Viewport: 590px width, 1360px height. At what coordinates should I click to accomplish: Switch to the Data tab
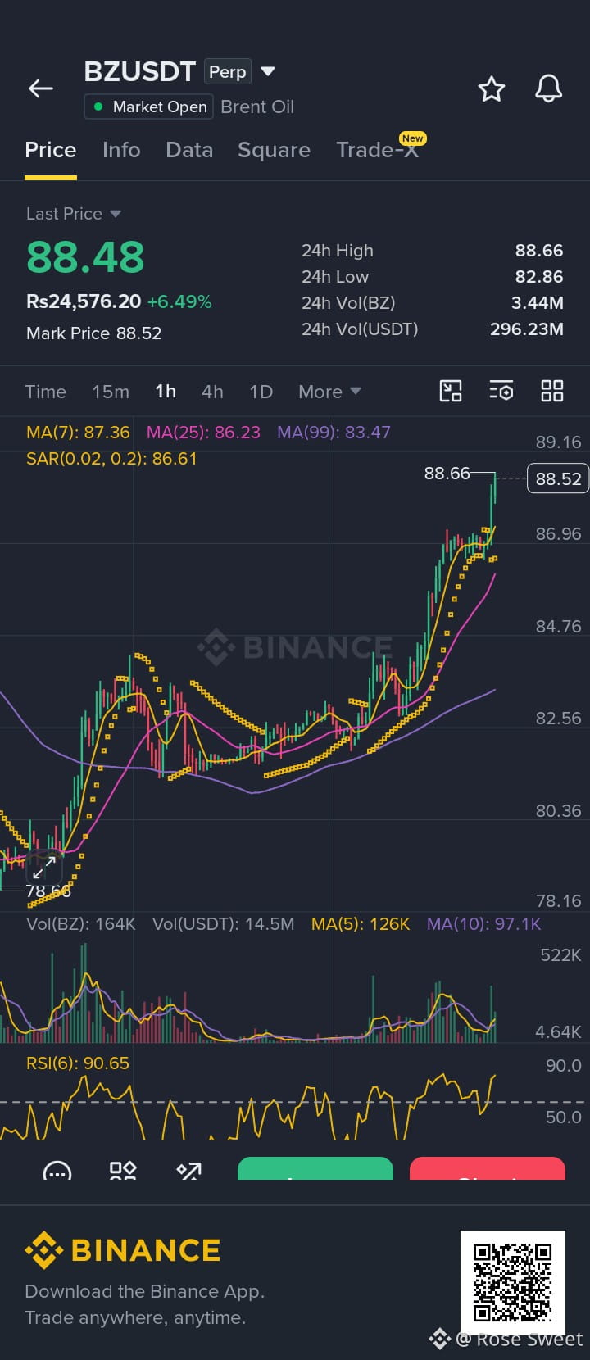point(189,150)
